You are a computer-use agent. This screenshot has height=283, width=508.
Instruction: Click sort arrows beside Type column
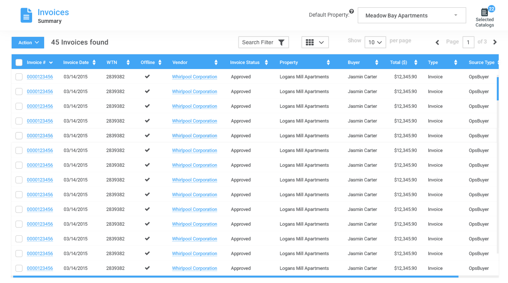(456, 62)
